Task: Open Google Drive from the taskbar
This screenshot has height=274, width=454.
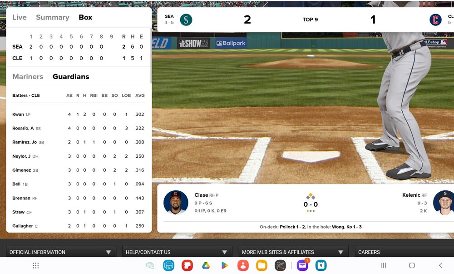Action: 206,265
